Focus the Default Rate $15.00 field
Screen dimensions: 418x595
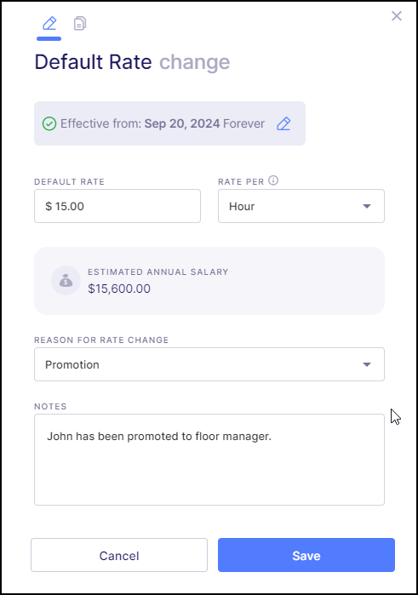coord(117,206)
